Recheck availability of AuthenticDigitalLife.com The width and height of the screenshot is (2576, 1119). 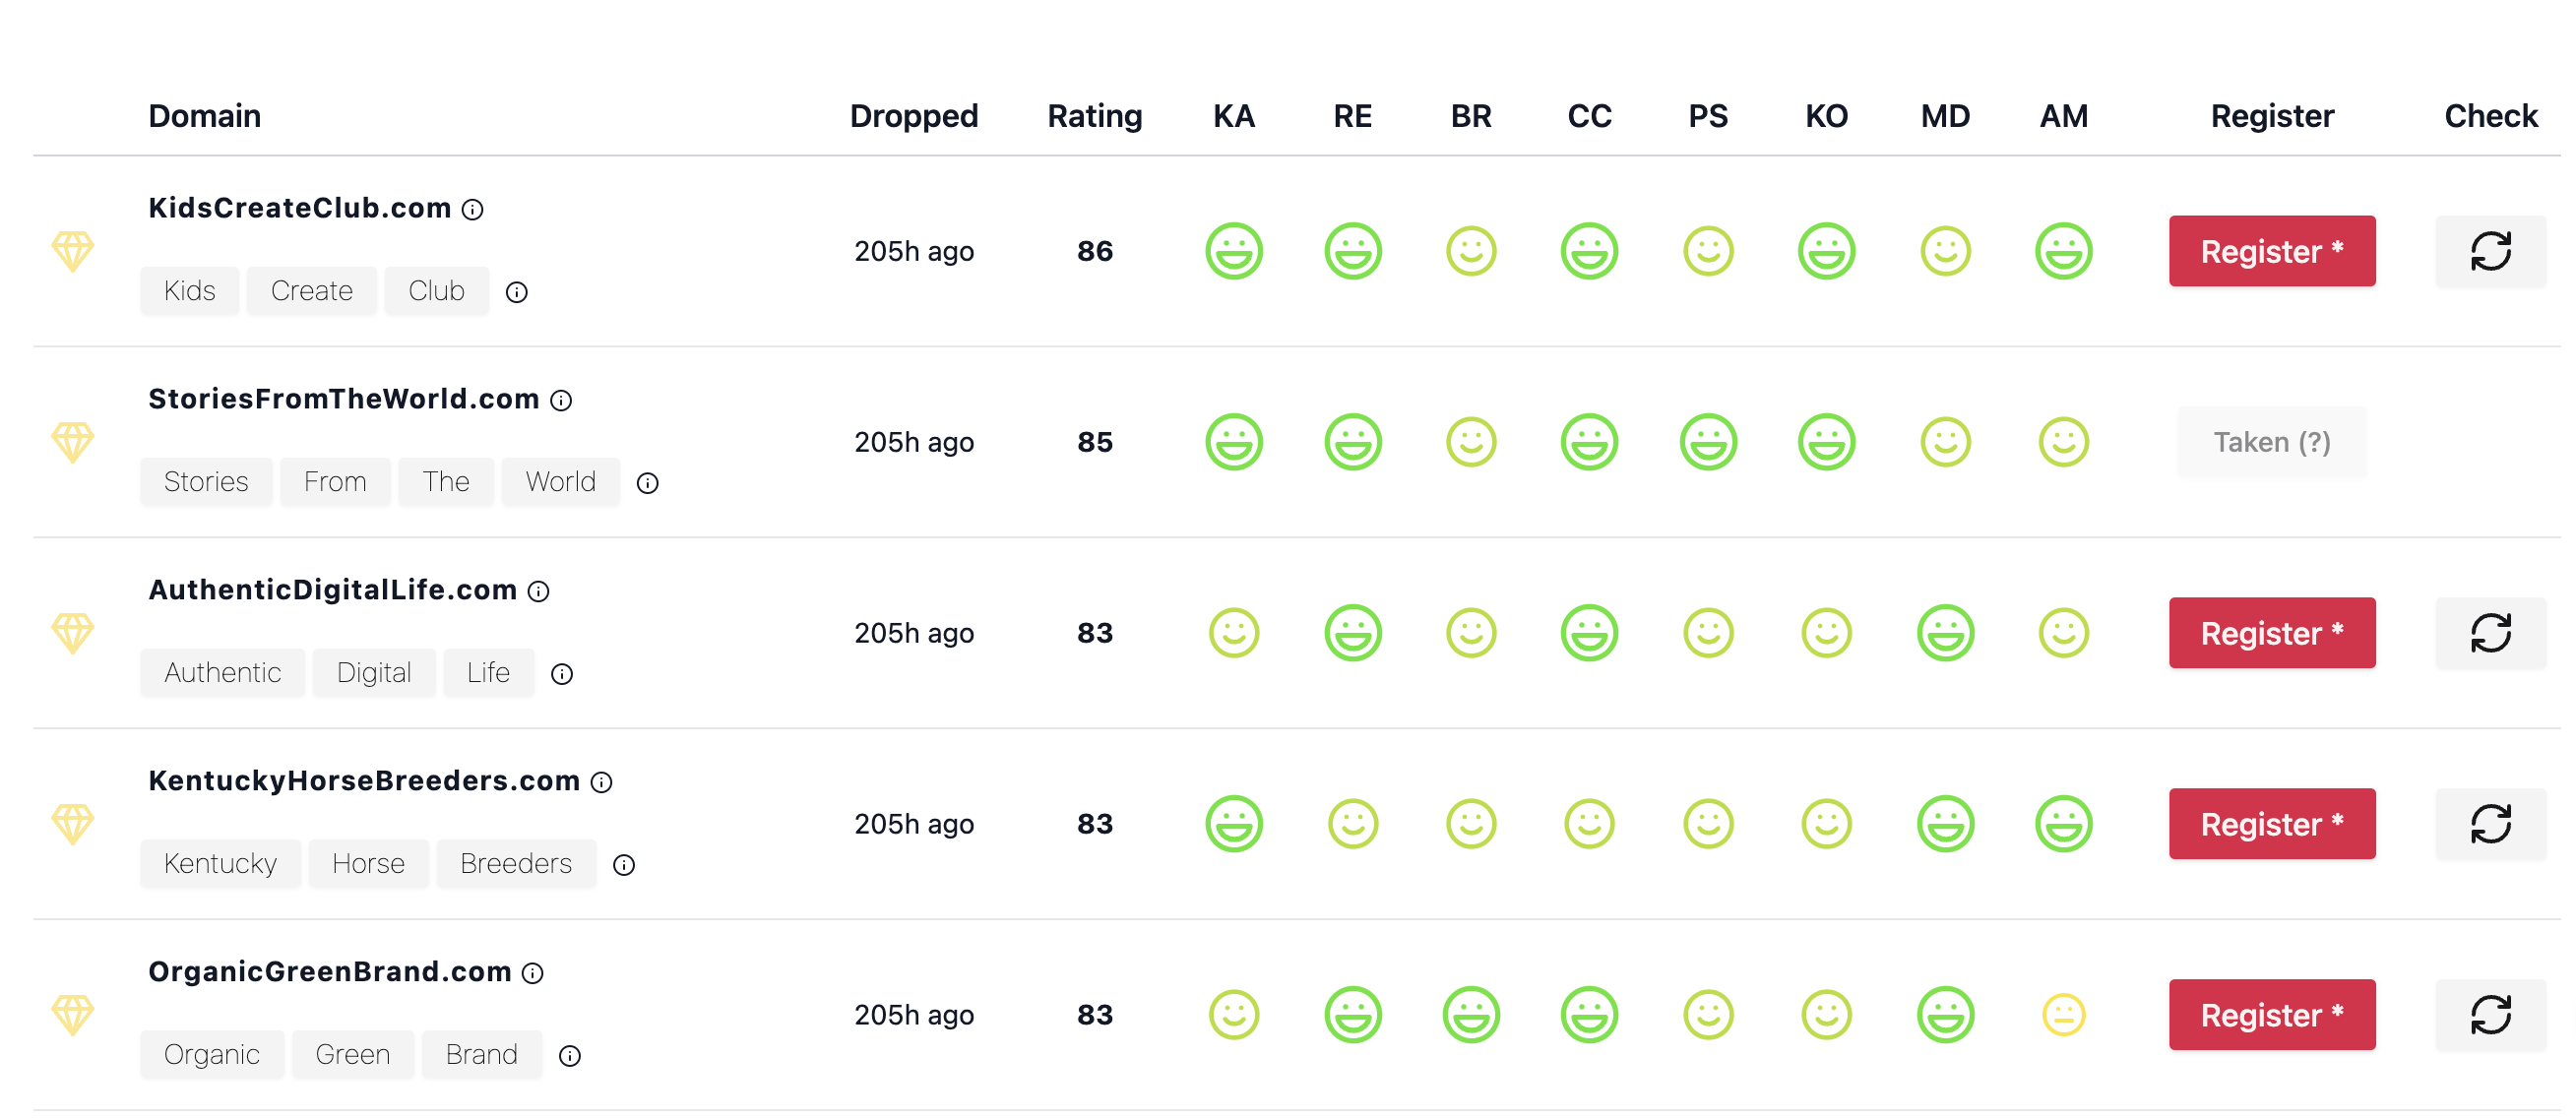(2490, 633)
